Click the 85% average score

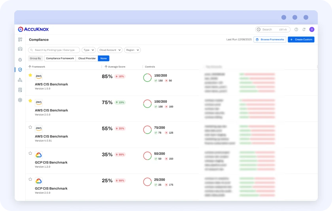tap(107, 77)
